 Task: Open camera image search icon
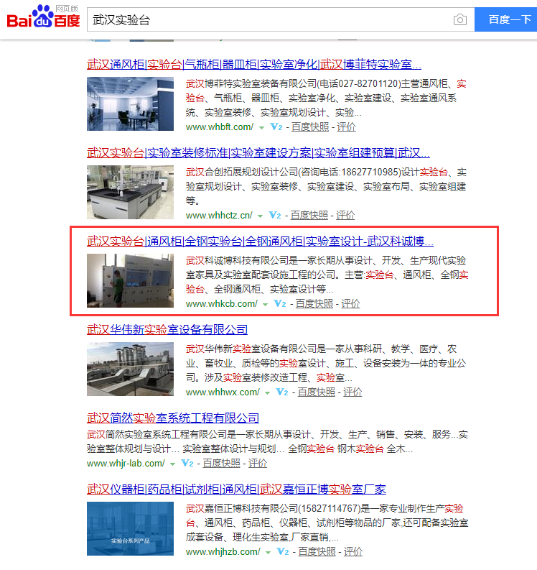[459, 19]
